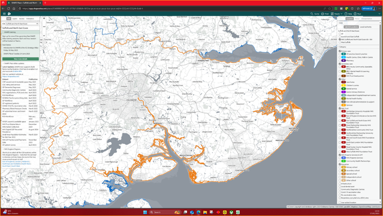Image resolution: width=383 pixels, height=216 pixels.
Task: Reload the page with browser refresh icon
Action: (x=8, y=8)
